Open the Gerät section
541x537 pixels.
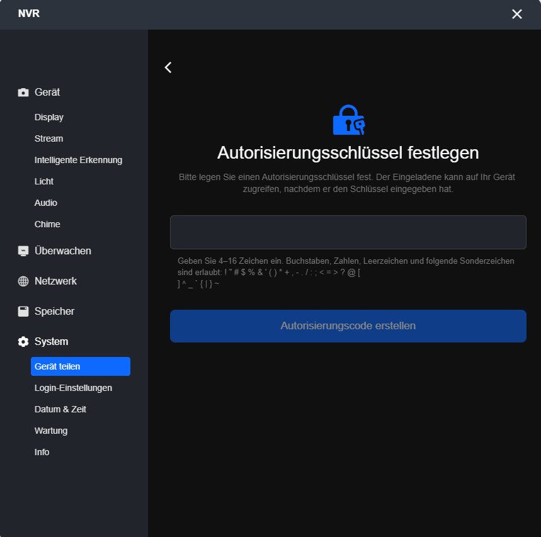(x=47, y=93)
